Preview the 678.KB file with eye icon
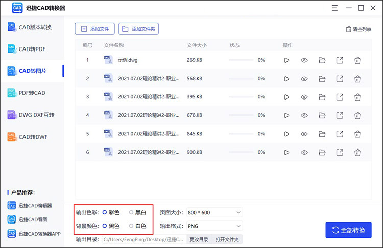This screenshot has height=248, width=383. [x=304, y=115]
